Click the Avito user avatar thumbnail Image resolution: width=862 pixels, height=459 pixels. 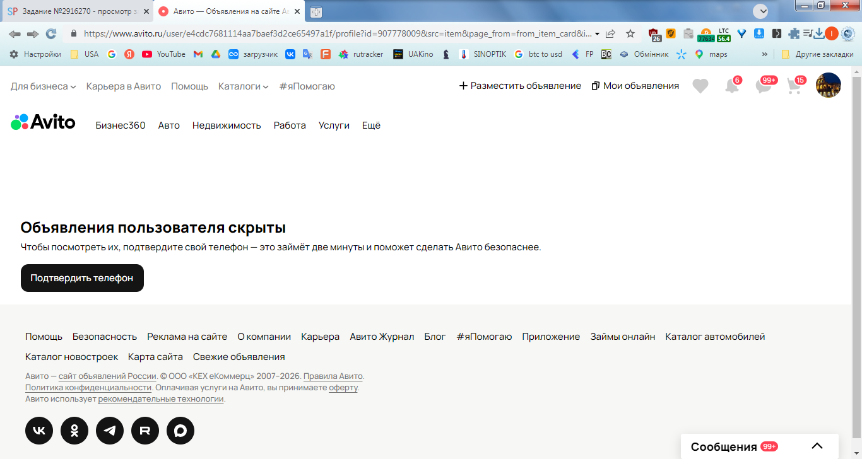829,85
